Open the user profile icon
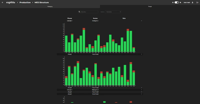This screenshot has height=104, width=200. click(193, 2)
